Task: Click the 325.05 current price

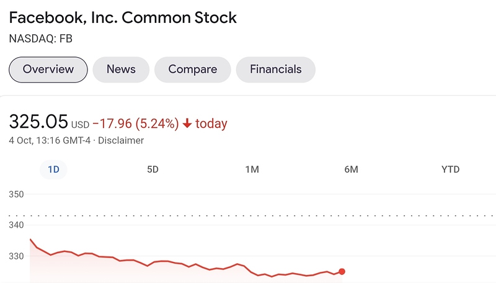Action: coord(38,122)
